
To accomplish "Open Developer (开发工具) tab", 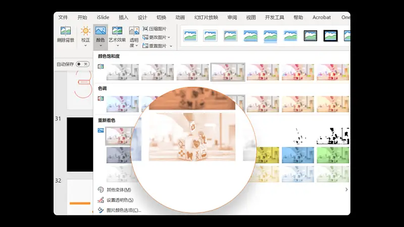I will (x=274, y=17).
